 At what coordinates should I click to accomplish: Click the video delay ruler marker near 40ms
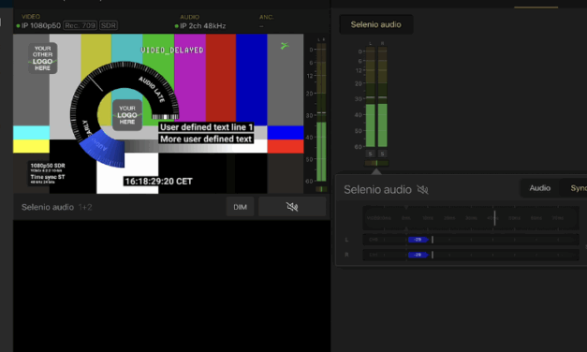point(494,218)
